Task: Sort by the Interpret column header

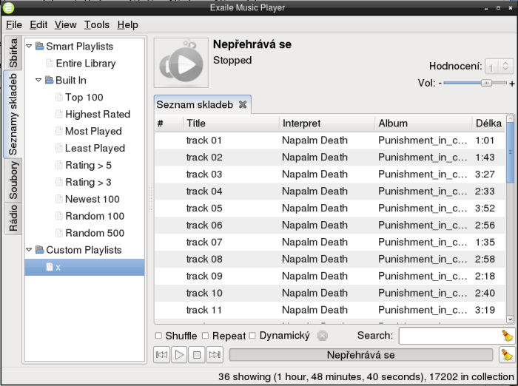Action: tap(326, 123)
